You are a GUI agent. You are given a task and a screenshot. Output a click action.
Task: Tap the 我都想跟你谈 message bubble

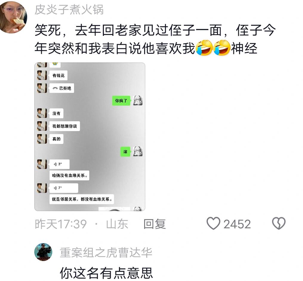coord(64,126)
